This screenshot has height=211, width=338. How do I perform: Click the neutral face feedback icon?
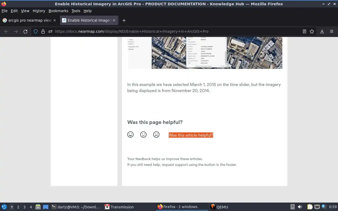(143, 135)
